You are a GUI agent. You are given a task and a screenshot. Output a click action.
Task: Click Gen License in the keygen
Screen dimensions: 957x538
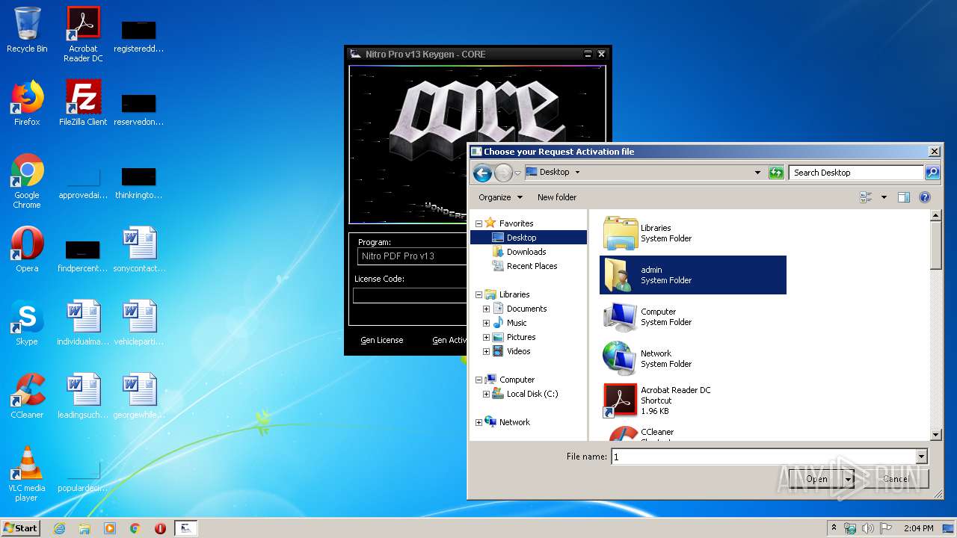381,340
